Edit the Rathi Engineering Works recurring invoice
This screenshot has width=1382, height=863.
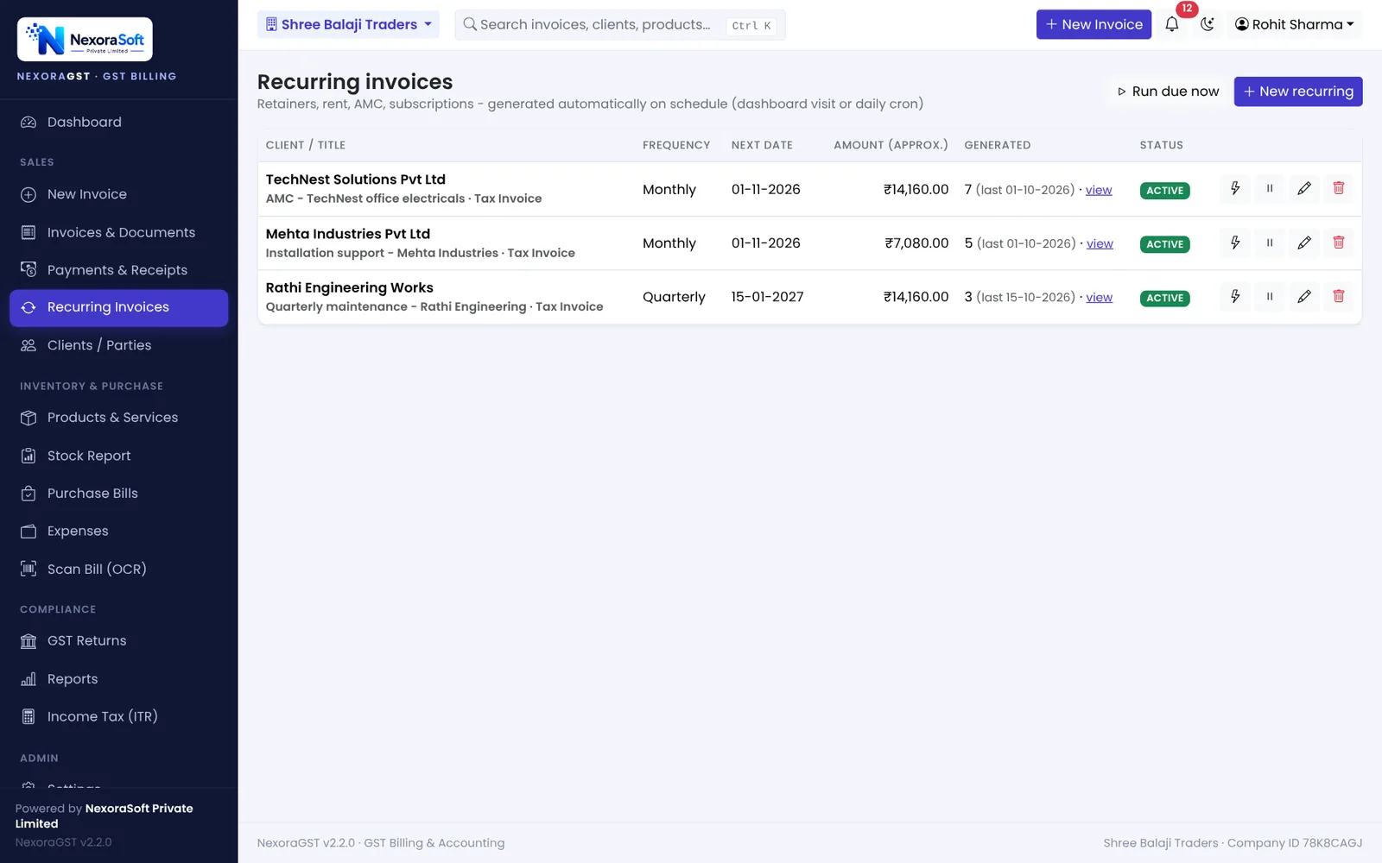tap(1304, 297)
